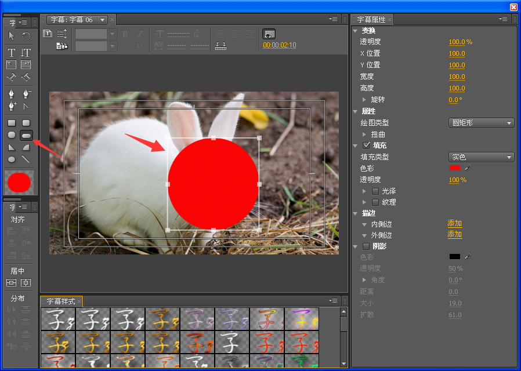
Task: Select the Rectangle shape tool
Action: 12,123
